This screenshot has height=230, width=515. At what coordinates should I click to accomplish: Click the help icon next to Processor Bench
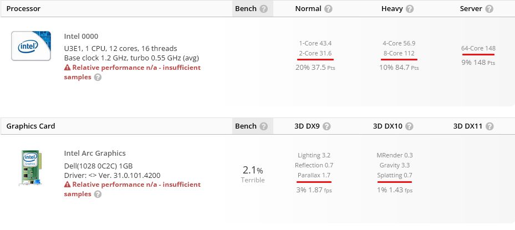pos(263,9)
